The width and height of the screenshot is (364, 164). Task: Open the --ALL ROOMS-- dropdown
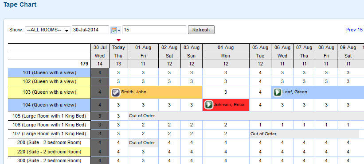tap(47, 30)
